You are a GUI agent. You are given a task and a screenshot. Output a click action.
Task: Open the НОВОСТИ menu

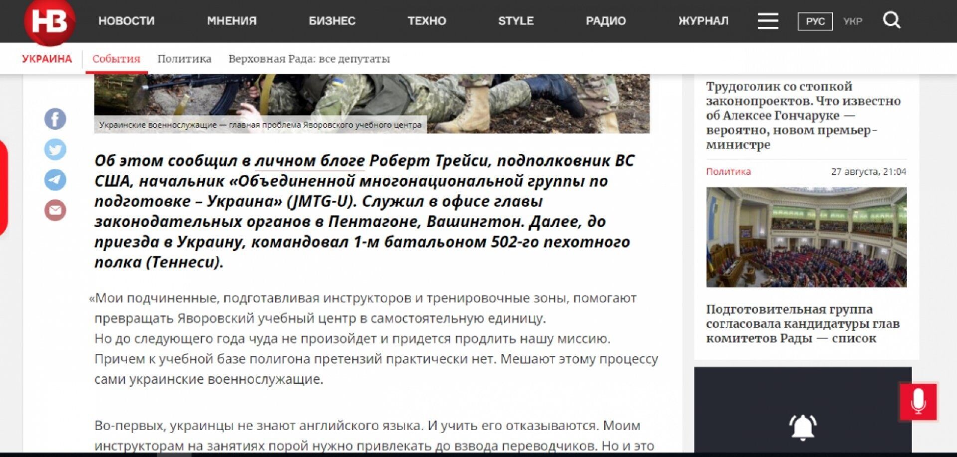[x=126, y=21]
